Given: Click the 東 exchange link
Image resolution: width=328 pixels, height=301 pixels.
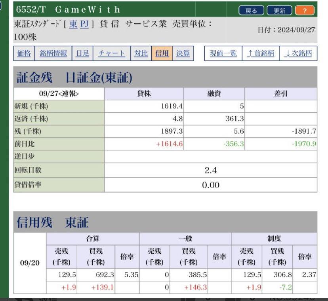Looking at the screenshot, I should 73,24.
